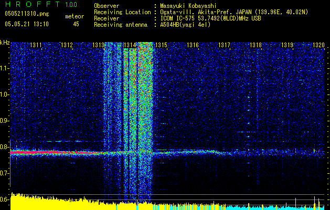Click the 1318 time marker

(x=256, y=45)
